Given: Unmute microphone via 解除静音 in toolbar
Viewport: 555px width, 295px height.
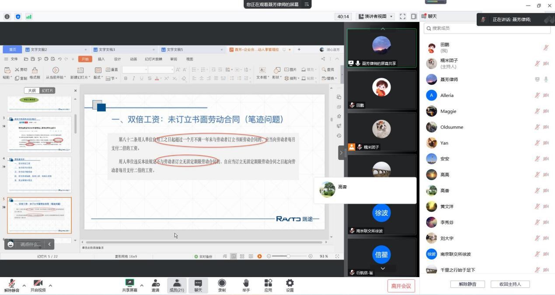Looking at the screenshot, I should 12,286.
